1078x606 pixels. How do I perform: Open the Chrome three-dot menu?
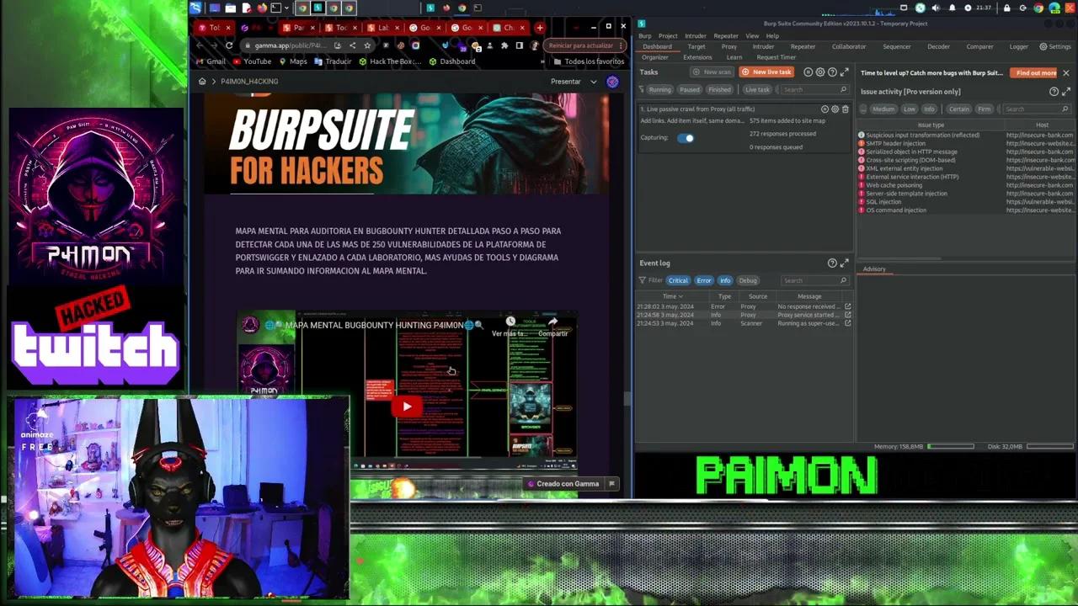tap(622, 45)
